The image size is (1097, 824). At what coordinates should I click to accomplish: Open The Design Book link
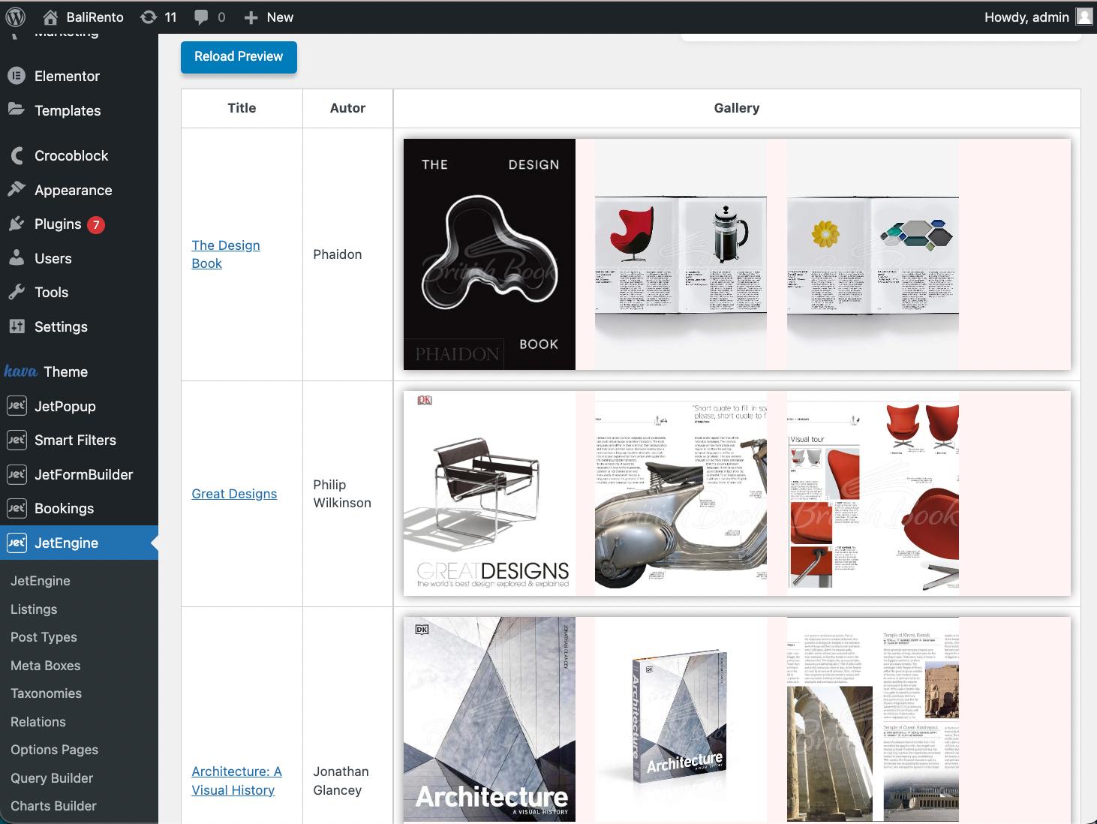point(226,254)
